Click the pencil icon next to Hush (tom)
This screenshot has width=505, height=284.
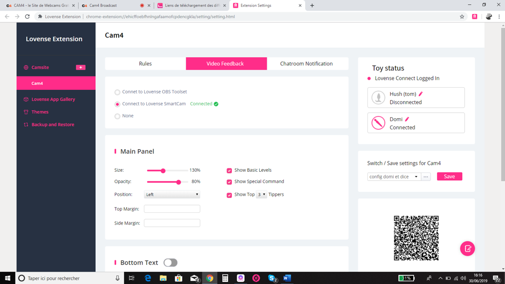click(421, 94)
